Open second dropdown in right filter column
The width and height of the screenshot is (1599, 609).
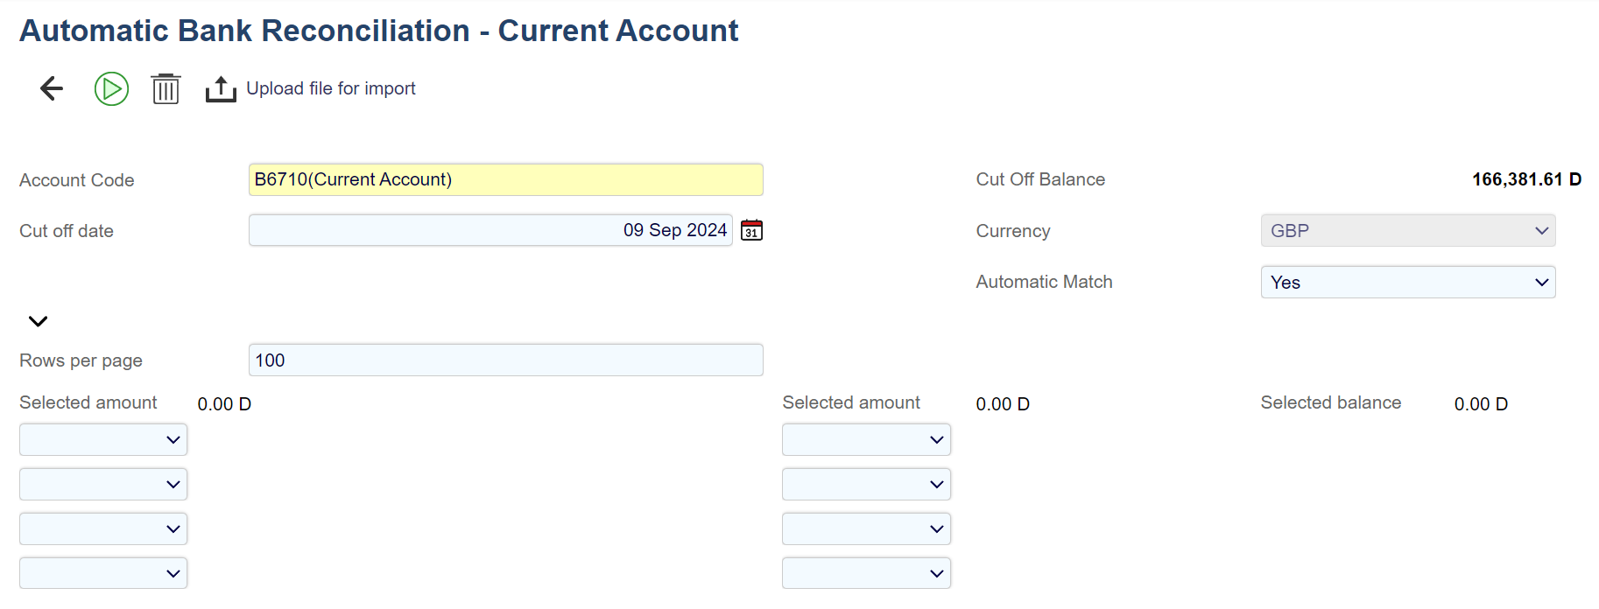[866, 485]
